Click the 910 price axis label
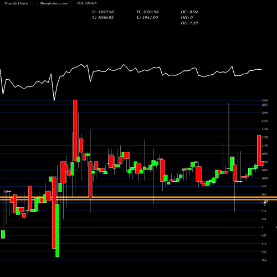Screen dimensions: 277x277 (x=264, y=211)
